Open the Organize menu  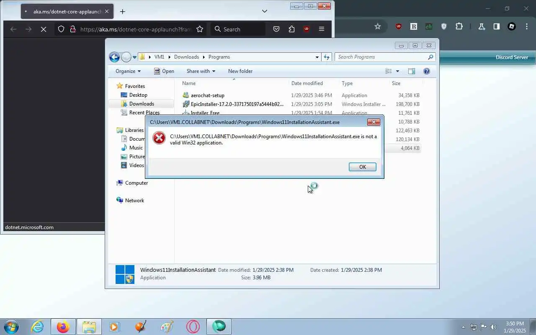coord(128,71)
